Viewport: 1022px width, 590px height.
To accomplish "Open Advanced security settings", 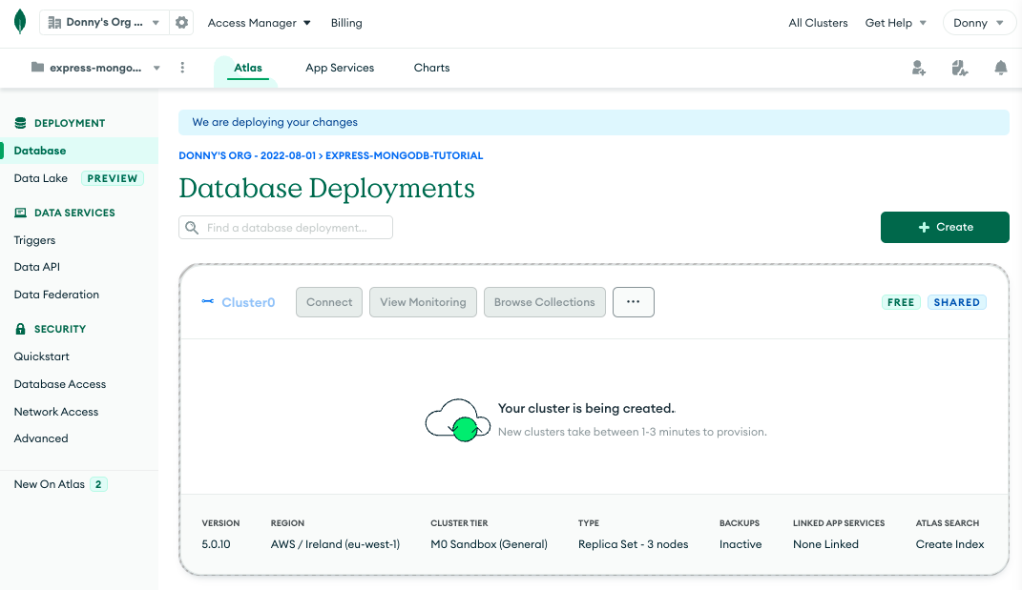I will coord(41,438).
